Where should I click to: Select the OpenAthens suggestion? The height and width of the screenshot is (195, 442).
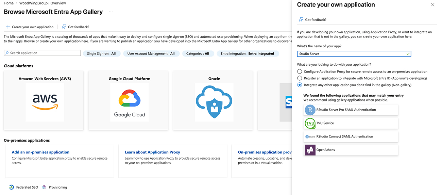tap(351, 150)
